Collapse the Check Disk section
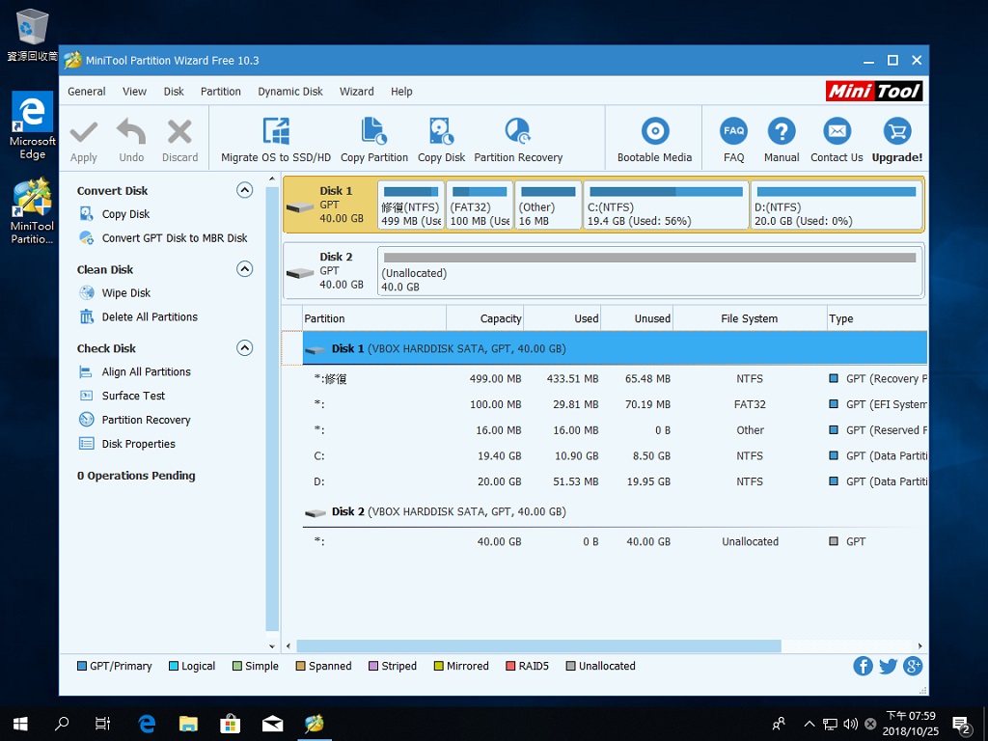 click(x=244, y=347)
